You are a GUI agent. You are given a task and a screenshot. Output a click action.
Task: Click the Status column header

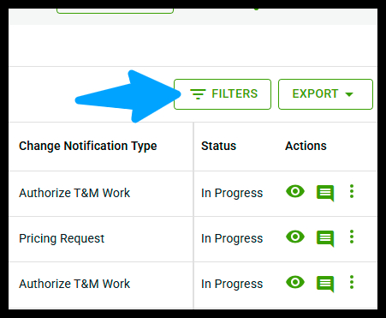coord(218,146)
